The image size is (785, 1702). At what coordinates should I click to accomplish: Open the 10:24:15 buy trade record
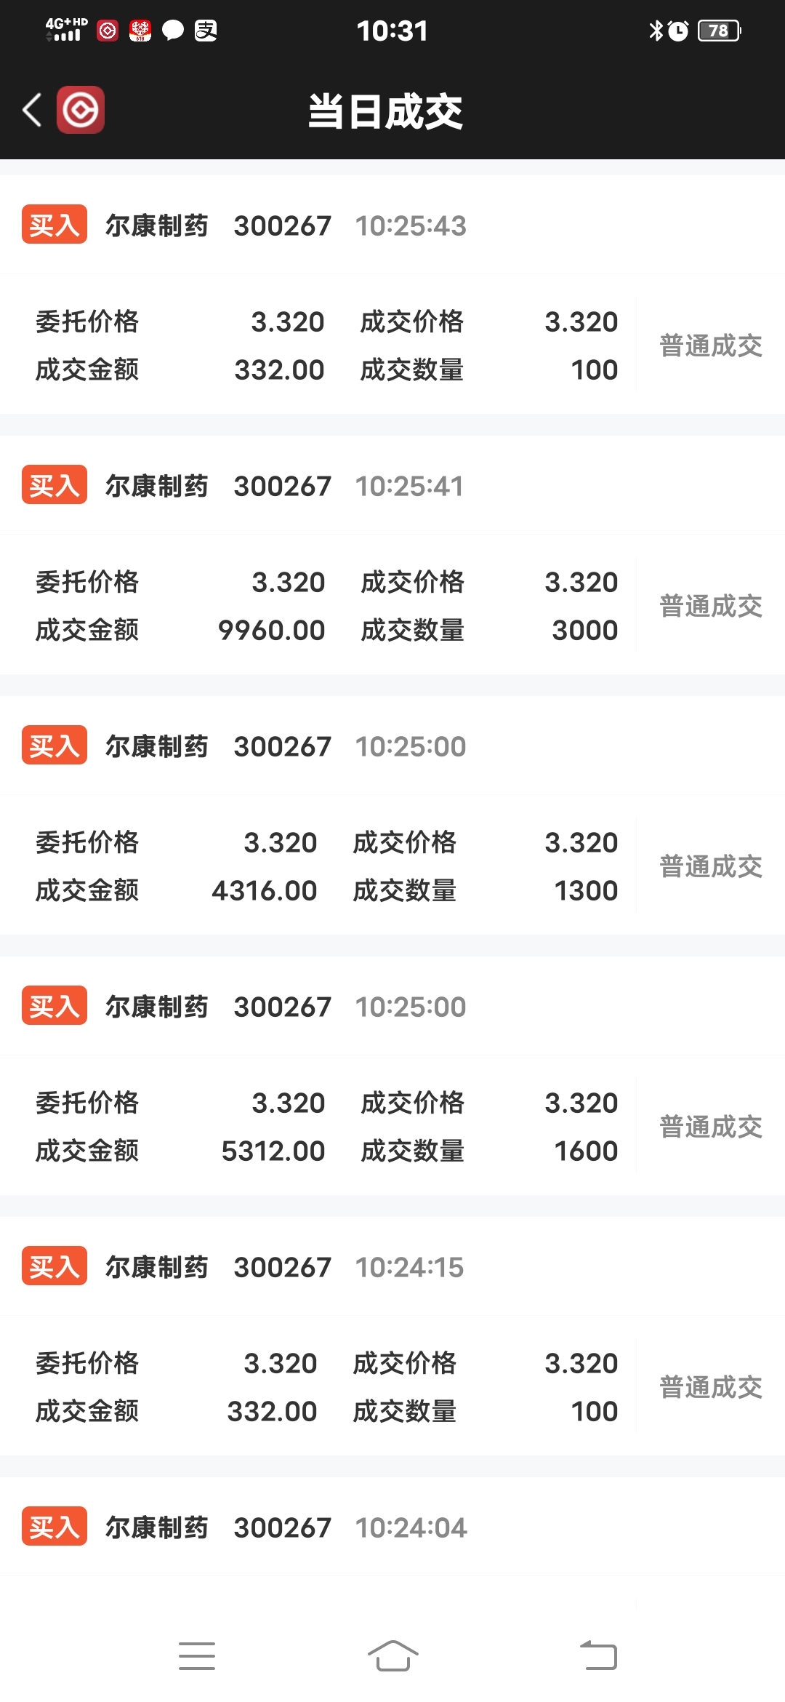[392, 1336]
